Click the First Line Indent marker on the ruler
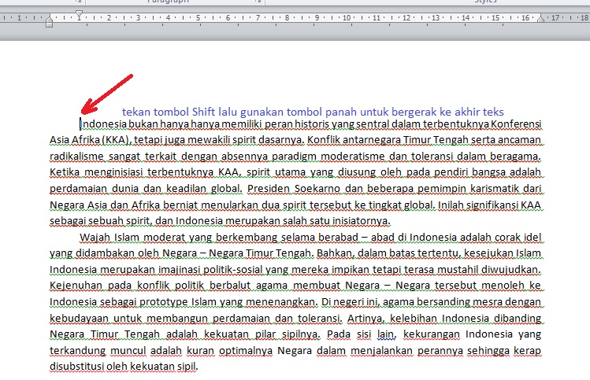Viewport: 590px width, 380px height. tap(79, 15)
